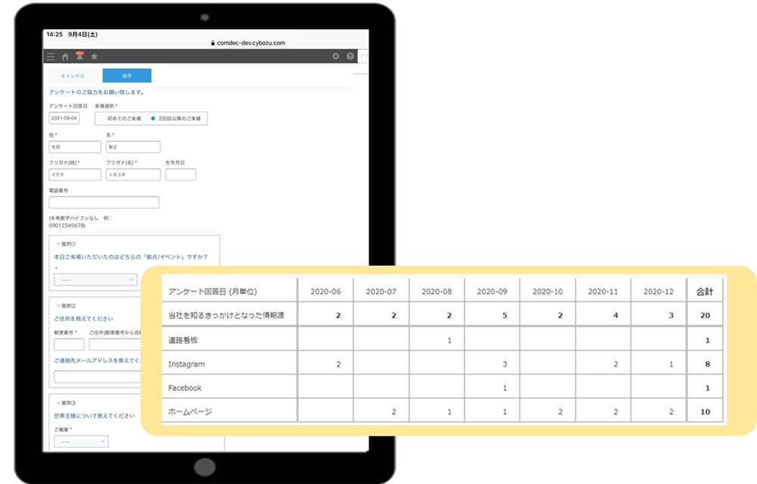Open the settings gear icon

point(336,56)
